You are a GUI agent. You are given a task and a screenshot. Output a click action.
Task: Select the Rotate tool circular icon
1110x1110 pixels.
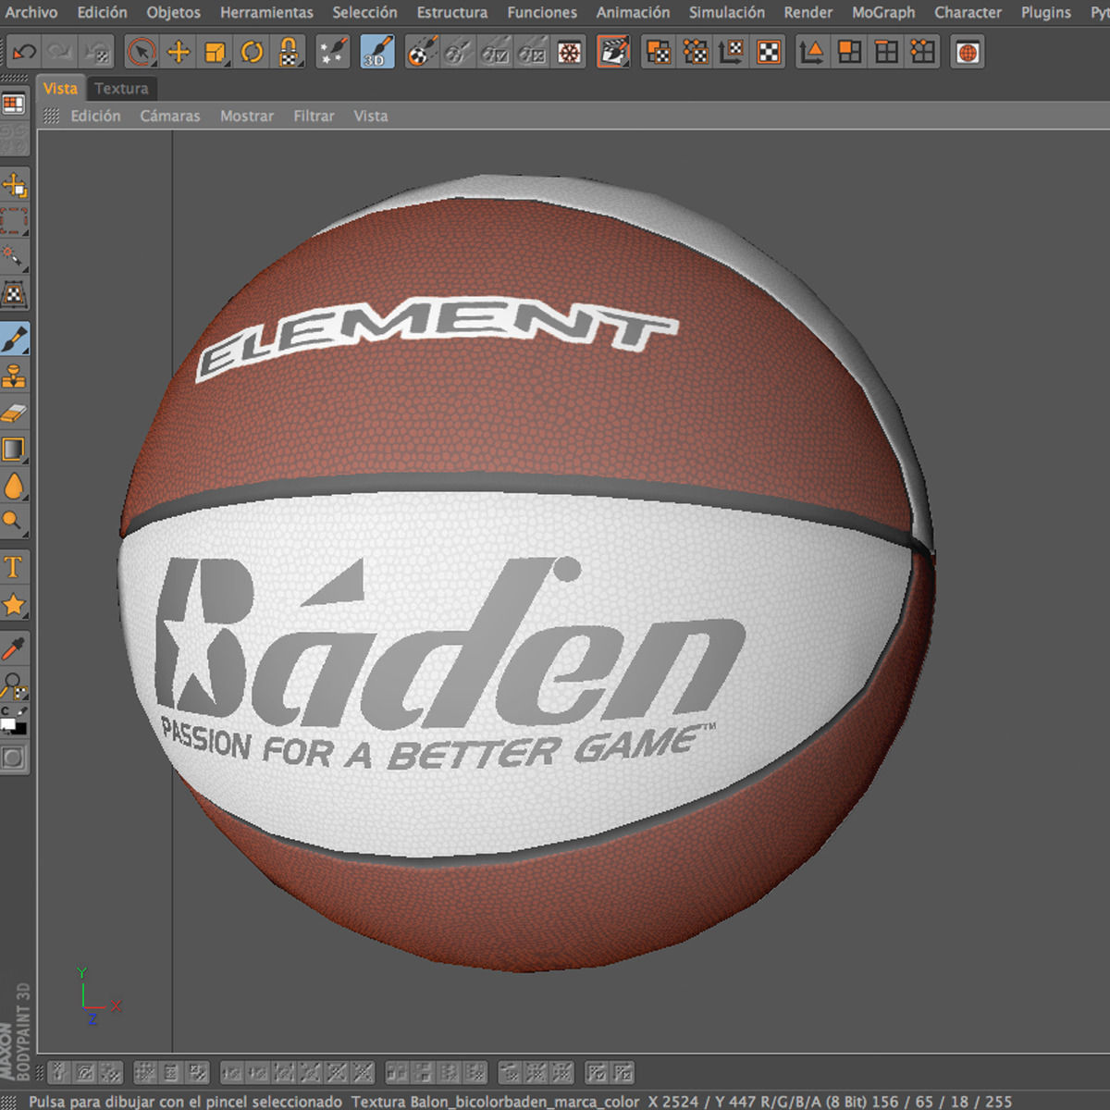pos(252,52)
